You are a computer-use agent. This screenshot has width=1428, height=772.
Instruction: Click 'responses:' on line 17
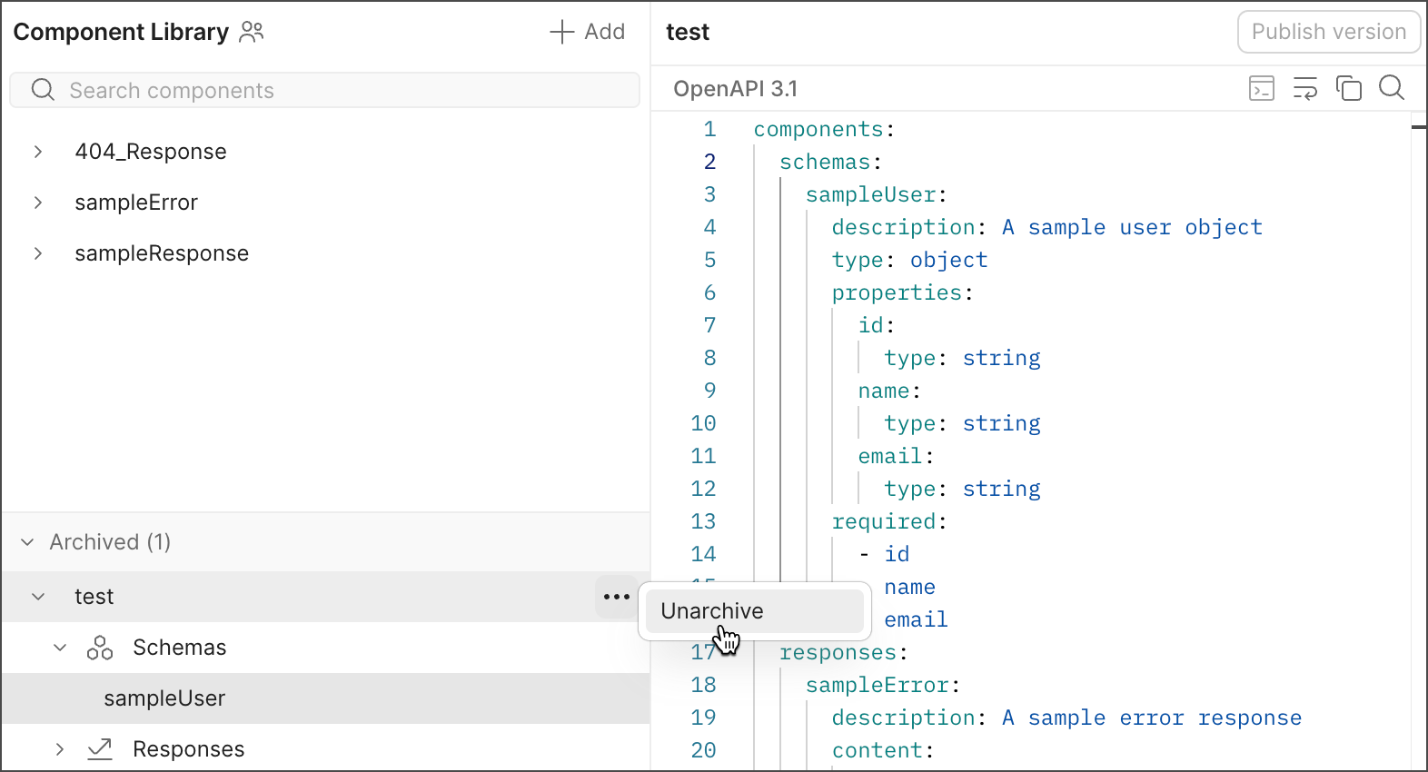click(844, 652)
